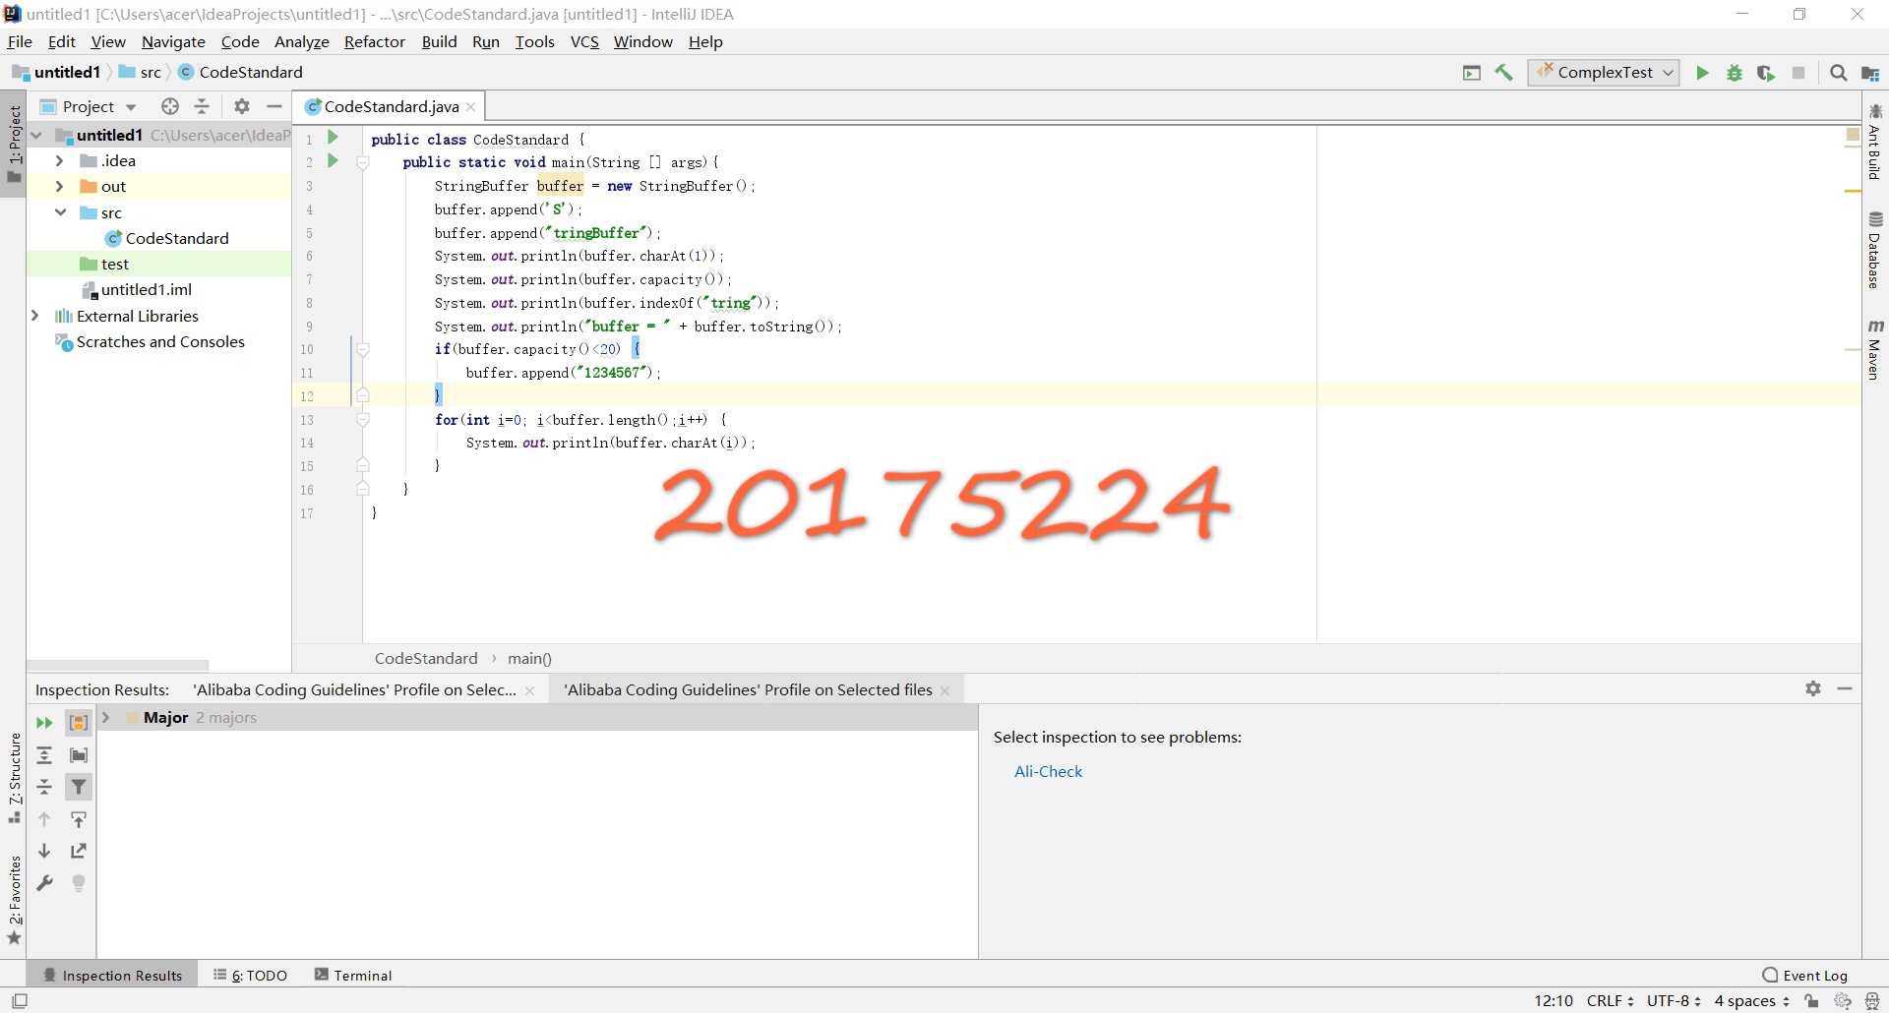Click the locate target icon in Project panel

click(170, 106)
